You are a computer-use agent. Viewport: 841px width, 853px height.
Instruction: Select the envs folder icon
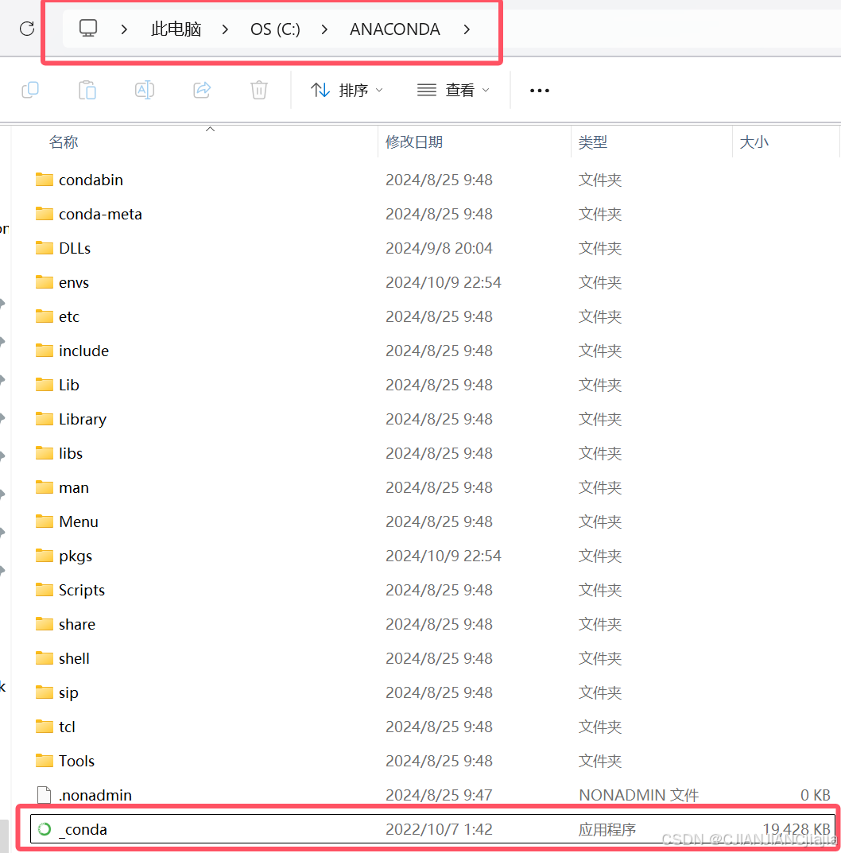[44, 282]
